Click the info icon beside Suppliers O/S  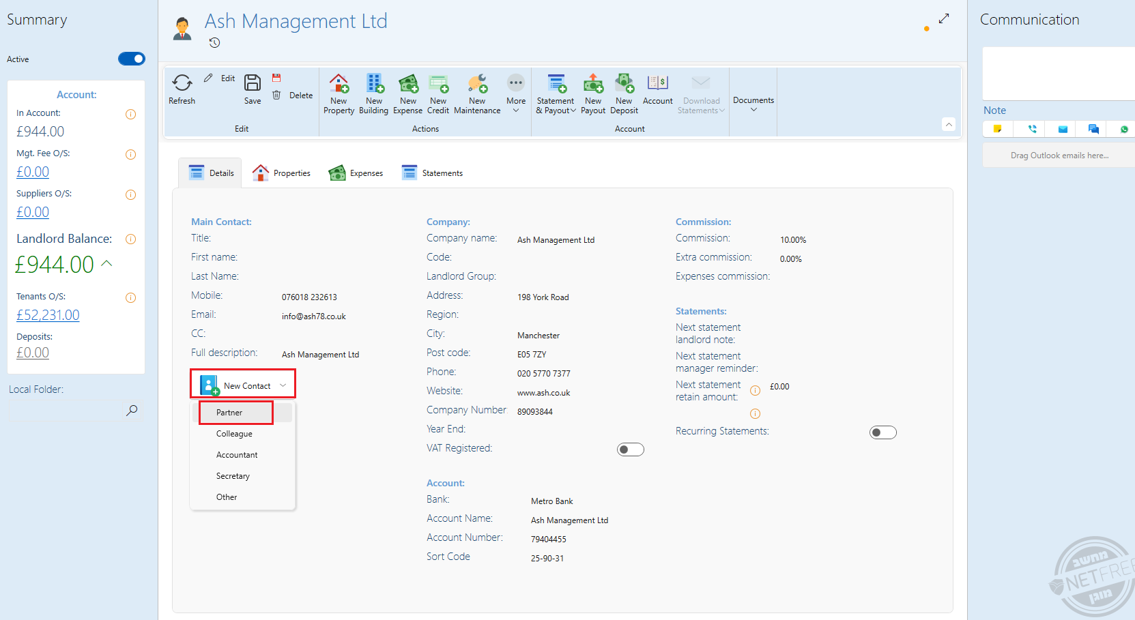click(131, 194)
